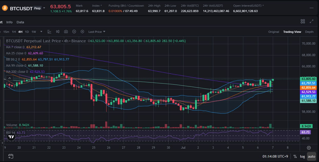The width and height of the screenshot is (319, 162).
Task: Toggle percent scale on price axis
Action: 295,156
